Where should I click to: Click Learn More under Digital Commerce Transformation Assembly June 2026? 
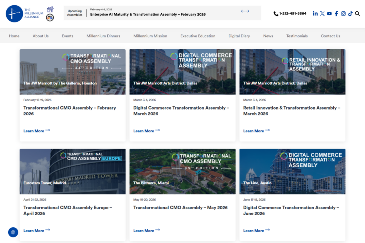click(x=253, y=231)
